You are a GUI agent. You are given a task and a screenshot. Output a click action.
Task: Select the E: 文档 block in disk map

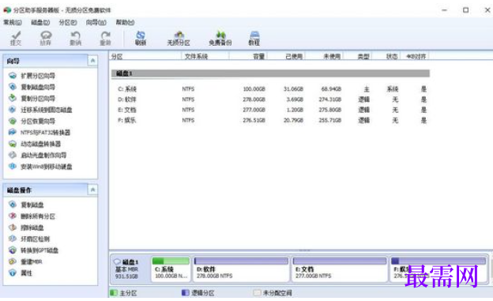point(340,269)
